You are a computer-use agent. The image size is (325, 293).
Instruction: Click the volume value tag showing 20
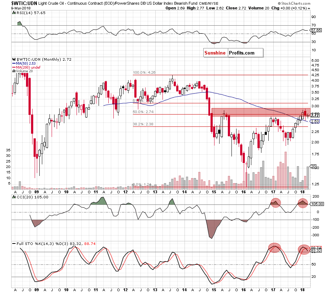coord(313,167)
